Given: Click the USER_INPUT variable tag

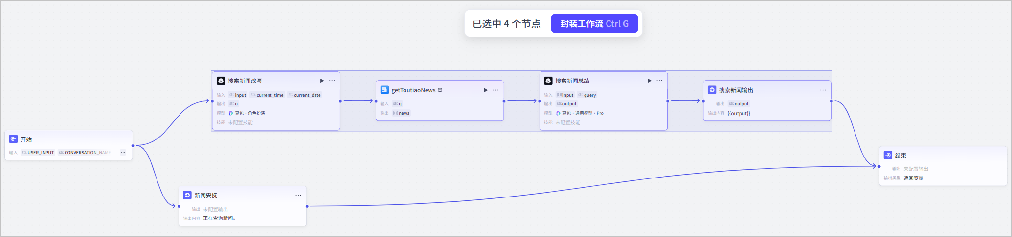Looking at the screenshot, I should coord(38,153).
